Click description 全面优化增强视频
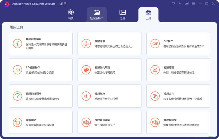The image size is (219, 139). [x=105, y=73]
